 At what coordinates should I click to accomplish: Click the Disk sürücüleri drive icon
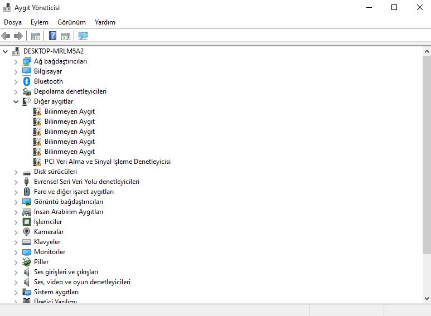point(27,173)
